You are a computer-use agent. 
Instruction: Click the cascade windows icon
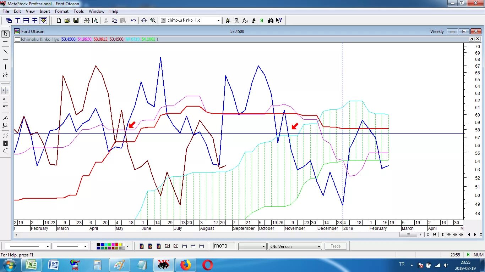(9, 21)
